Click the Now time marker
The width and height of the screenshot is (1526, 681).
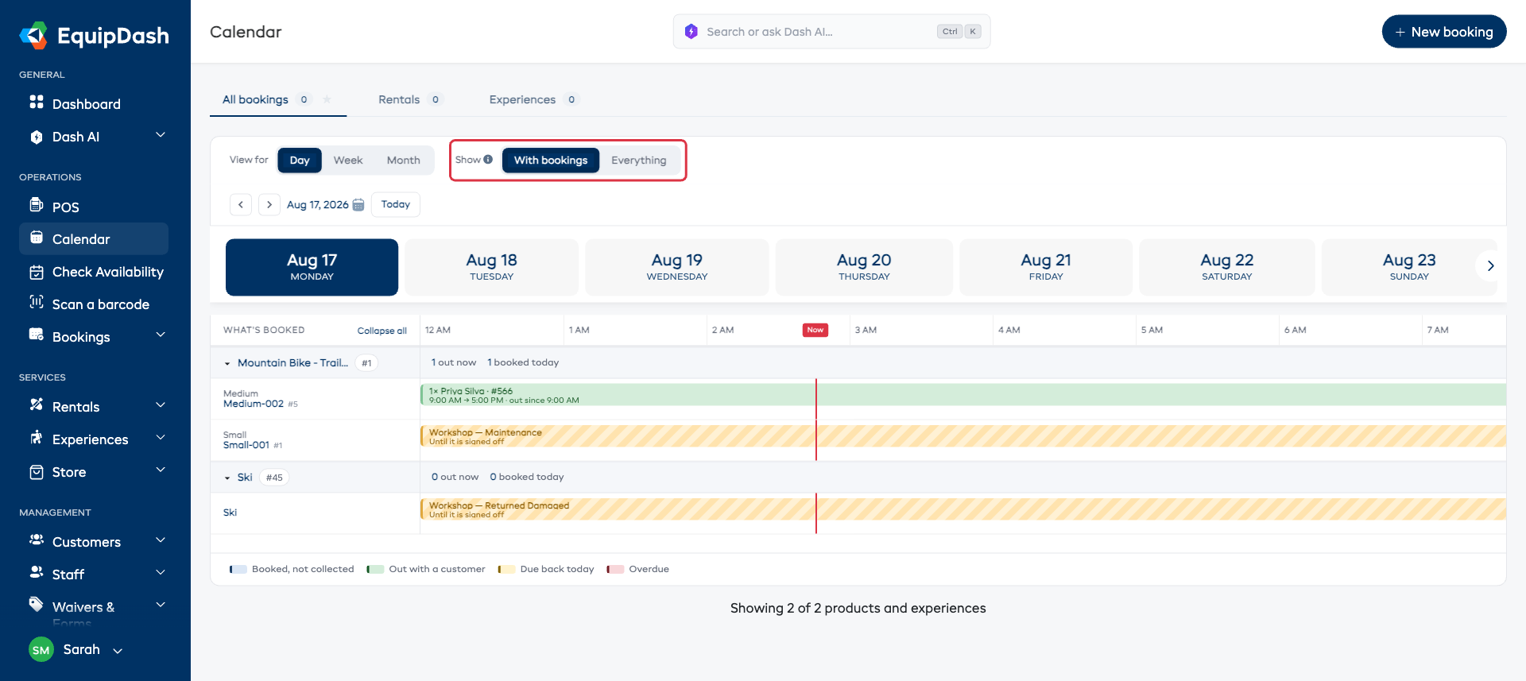tap(815, 330)
